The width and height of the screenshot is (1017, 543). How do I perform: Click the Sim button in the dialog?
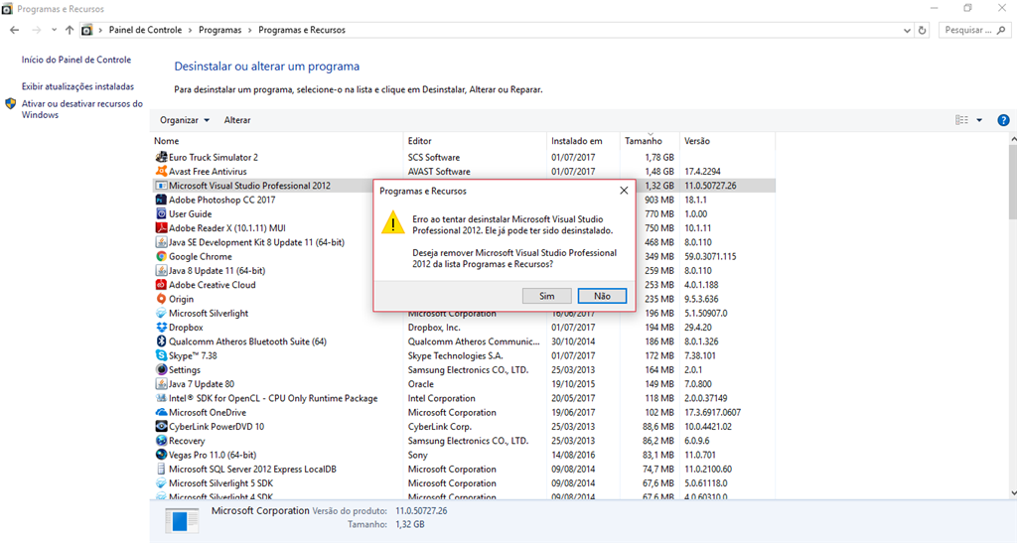click(547, 296)
